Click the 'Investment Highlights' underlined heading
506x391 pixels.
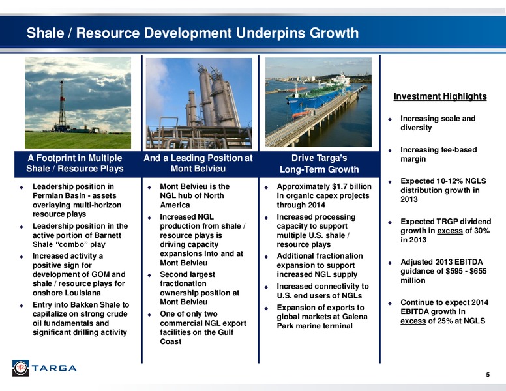(x=440, y=96)
